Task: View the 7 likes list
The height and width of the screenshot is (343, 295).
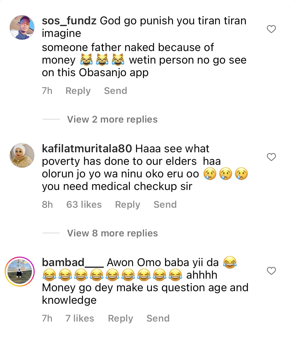Action: pos(80,318)
